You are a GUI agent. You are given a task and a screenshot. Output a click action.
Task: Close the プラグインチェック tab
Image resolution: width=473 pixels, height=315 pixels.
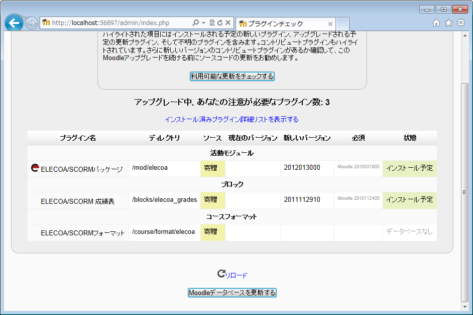pyautogui.click(x=330, y=24)
